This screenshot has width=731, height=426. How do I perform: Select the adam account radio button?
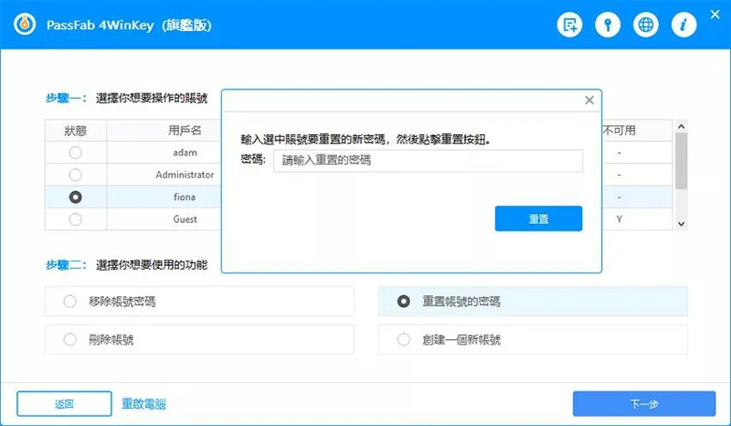click(75, 153)
